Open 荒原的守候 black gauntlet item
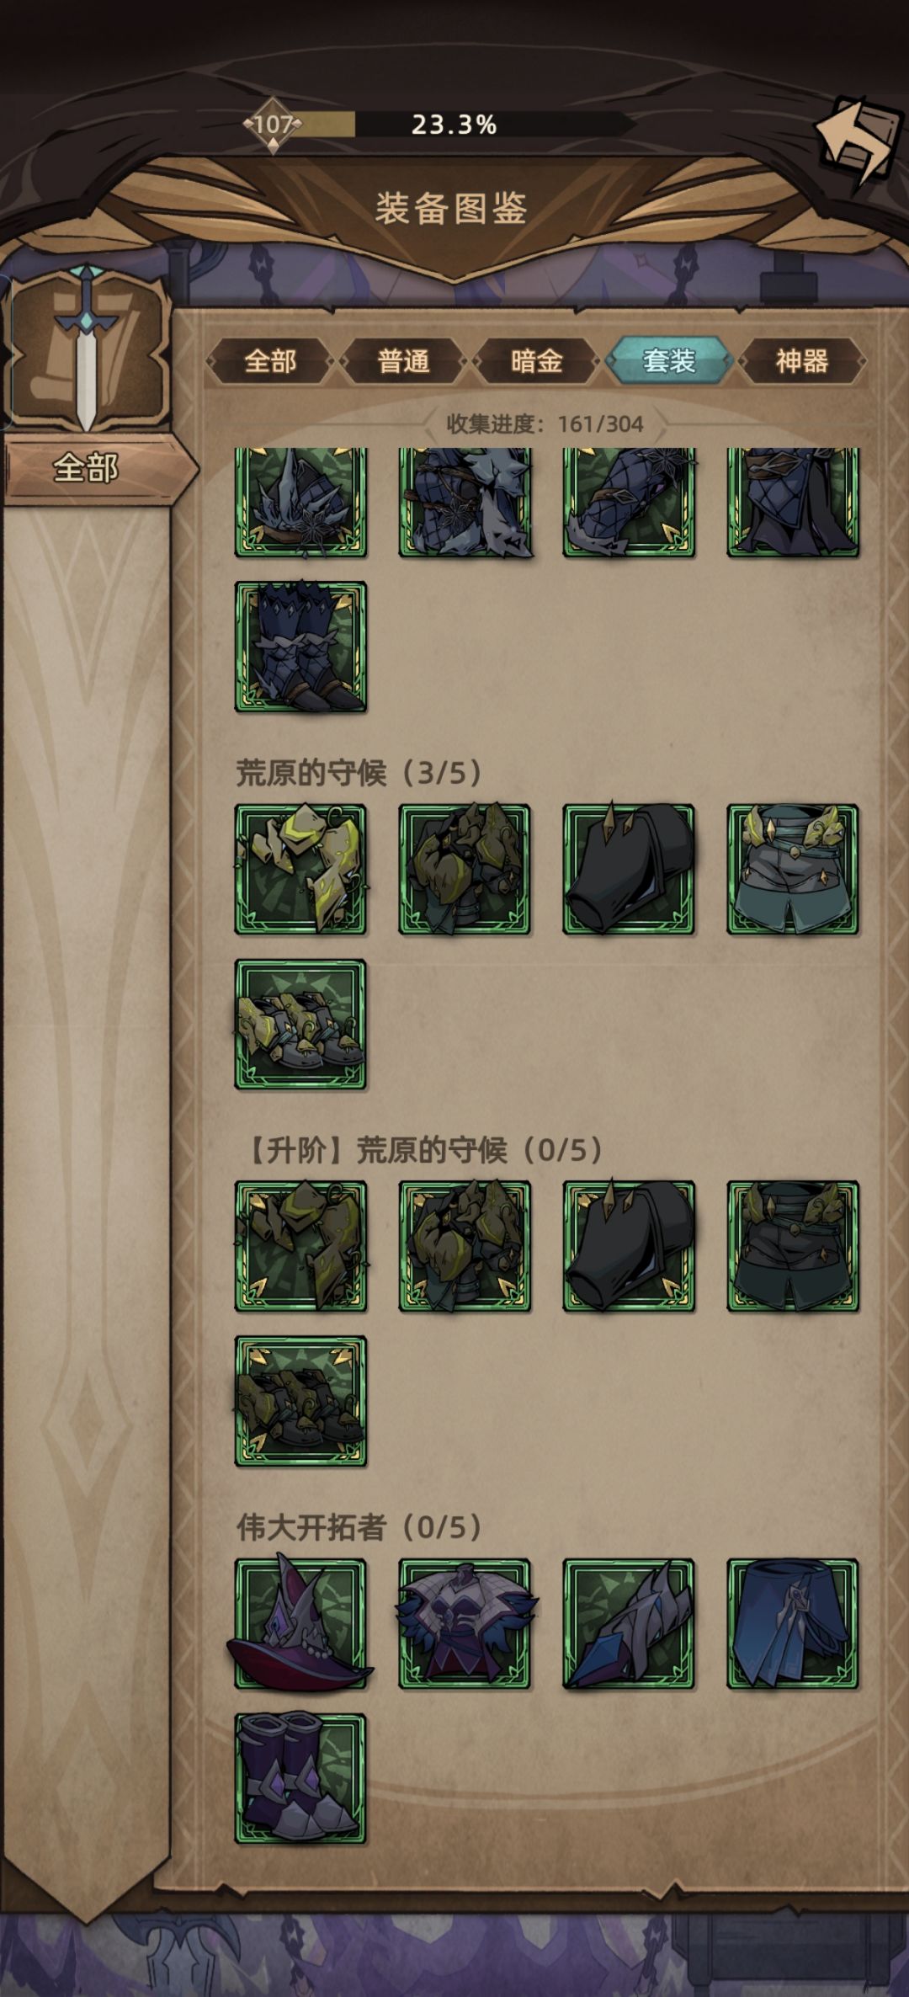Image resolution: width=909 pixels, height=1997 pixels. coord(629,869)
